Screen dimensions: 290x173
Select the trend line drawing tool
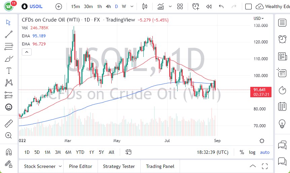tap(9, 34)
